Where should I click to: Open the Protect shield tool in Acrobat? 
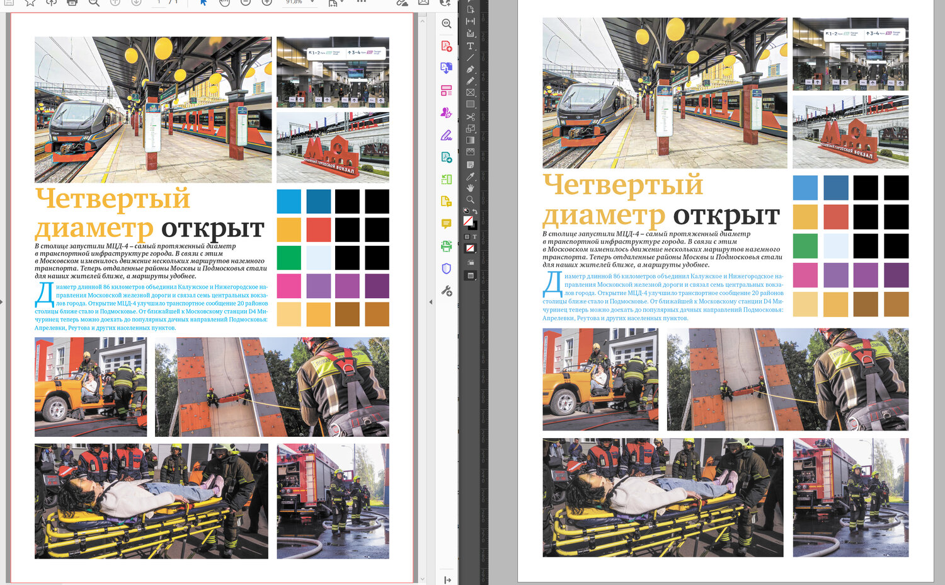pos(446,269)
